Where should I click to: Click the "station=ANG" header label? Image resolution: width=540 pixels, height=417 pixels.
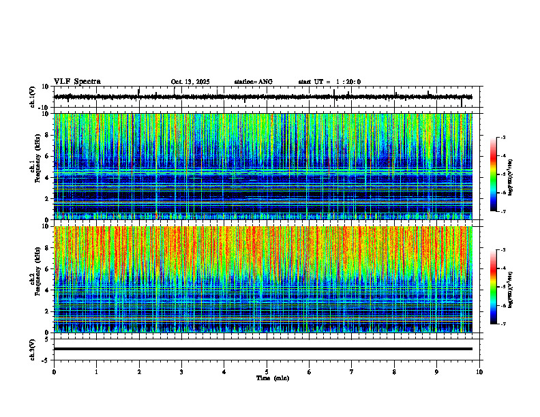[x=254, y=82]
